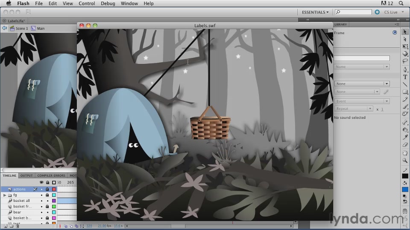Viewport: 410px width, 230px height.
Task: Click the Properties help icon beside Frame
Action: click(395, 32)
